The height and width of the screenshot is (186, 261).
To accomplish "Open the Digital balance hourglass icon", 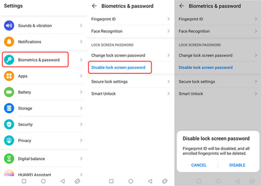I will pyautogui.click(x=9, y=159).
